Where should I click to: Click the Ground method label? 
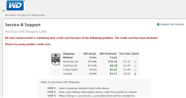coord(67,74)
